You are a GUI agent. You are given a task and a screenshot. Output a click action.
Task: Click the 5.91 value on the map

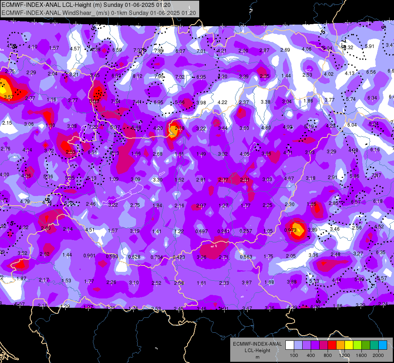point(369,46)
